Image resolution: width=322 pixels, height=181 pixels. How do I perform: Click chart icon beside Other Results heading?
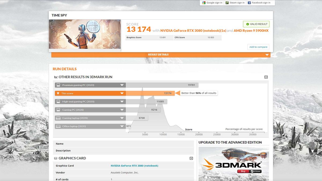pos(56,77)
